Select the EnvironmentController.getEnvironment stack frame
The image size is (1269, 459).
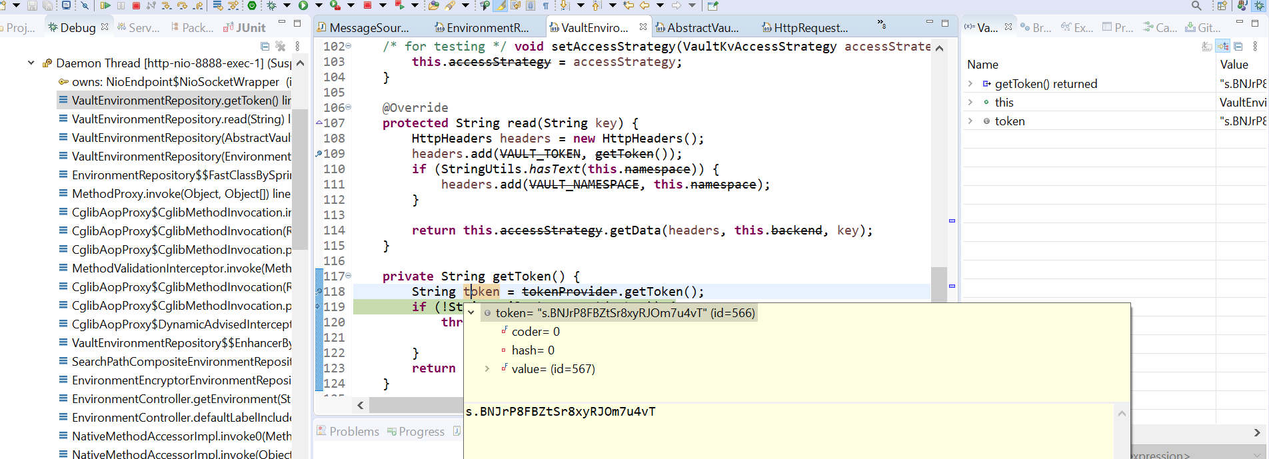[175, 398]
